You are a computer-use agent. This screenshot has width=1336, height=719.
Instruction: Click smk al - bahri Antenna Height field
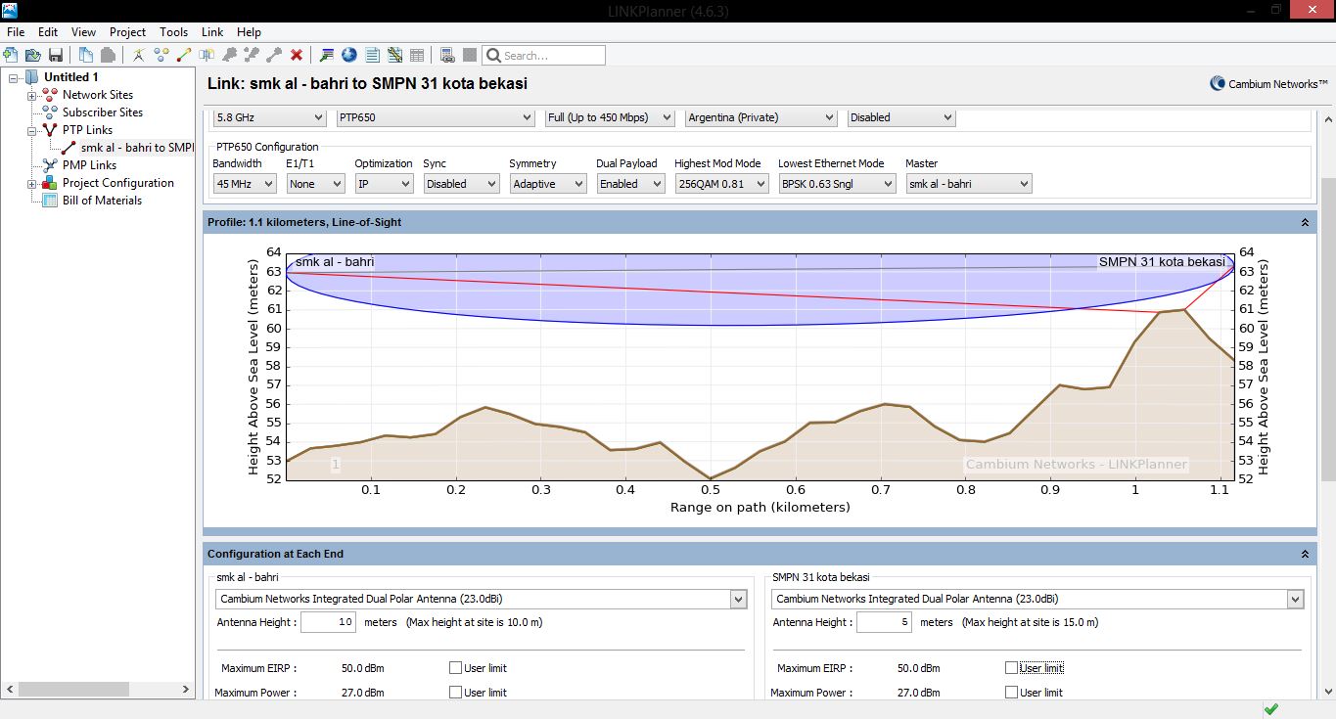pos(327,622)
